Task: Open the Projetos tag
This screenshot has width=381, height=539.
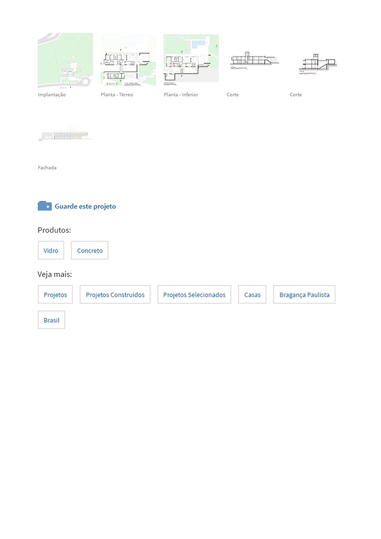Action: point(55,294)
